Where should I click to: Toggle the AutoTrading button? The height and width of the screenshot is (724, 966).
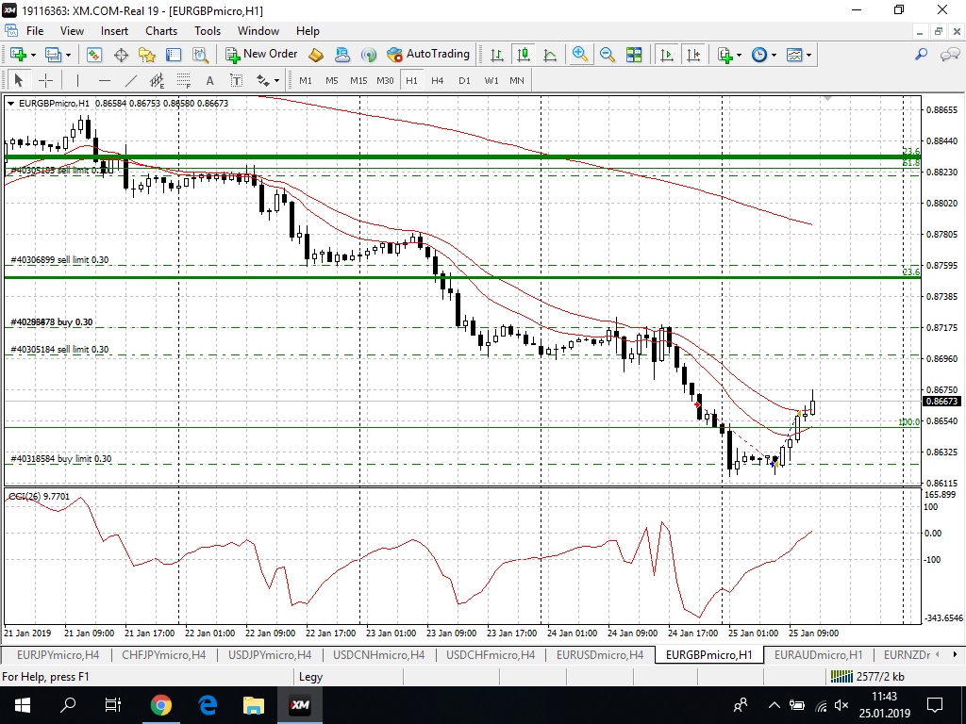pyautogui.click(x=427, y=55)
